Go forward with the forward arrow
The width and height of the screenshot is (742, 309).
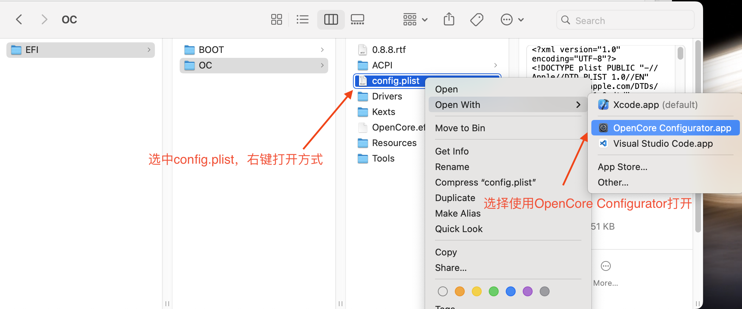click(44, 19)
